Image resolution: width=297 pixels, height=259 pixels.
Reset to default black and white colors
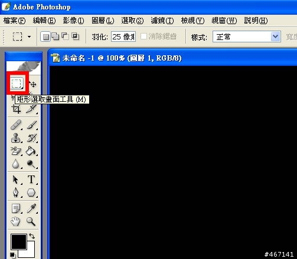(x=13, y=255)
